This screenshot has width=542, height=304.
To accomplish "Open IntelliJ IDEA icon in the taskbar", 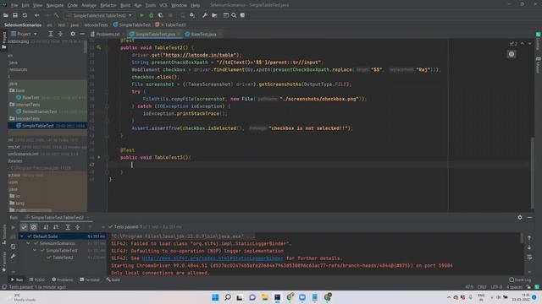I will pyautogui.click(x=277, y=297).
